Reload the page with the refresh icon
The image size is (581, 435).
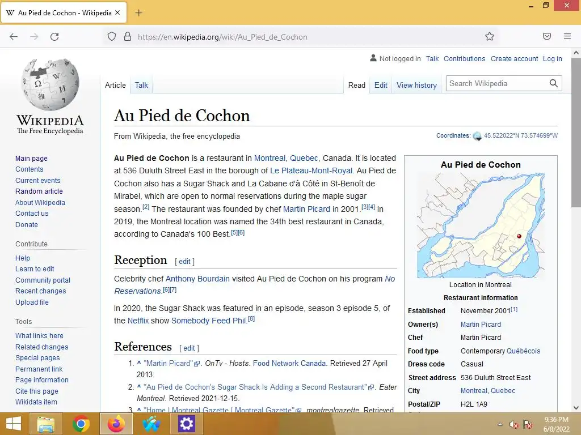(x=54, y=37)
